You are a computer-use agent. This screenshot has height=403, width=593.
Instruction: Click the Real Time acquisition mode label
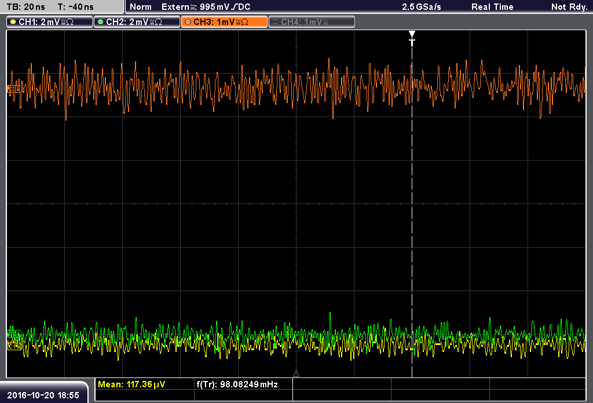click(492, 7)
